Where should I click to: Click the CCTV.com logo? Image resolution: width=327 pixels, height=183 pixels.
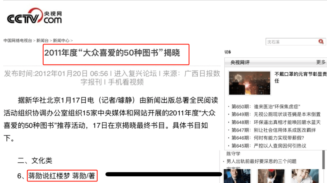(35, 16)
